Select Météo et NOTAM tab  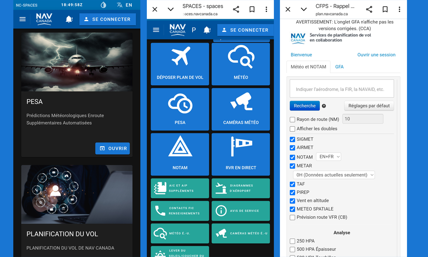point(308,67)
